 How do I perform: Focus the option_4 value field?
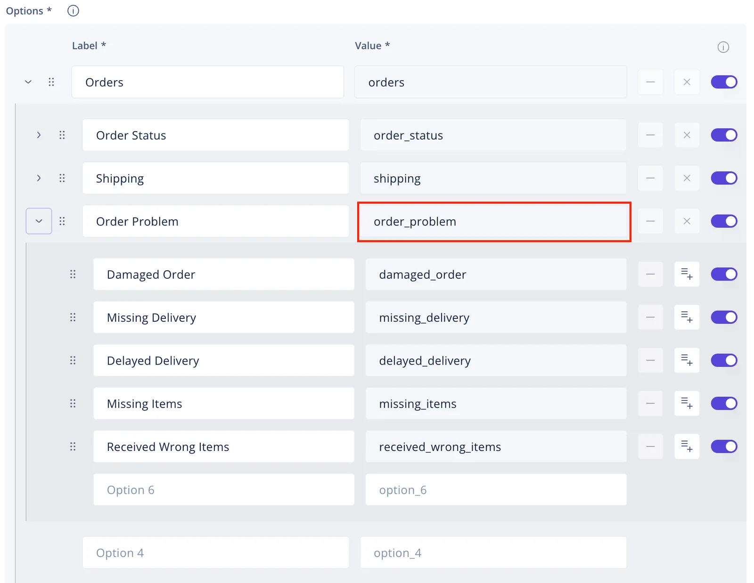(x=493, y=552)
